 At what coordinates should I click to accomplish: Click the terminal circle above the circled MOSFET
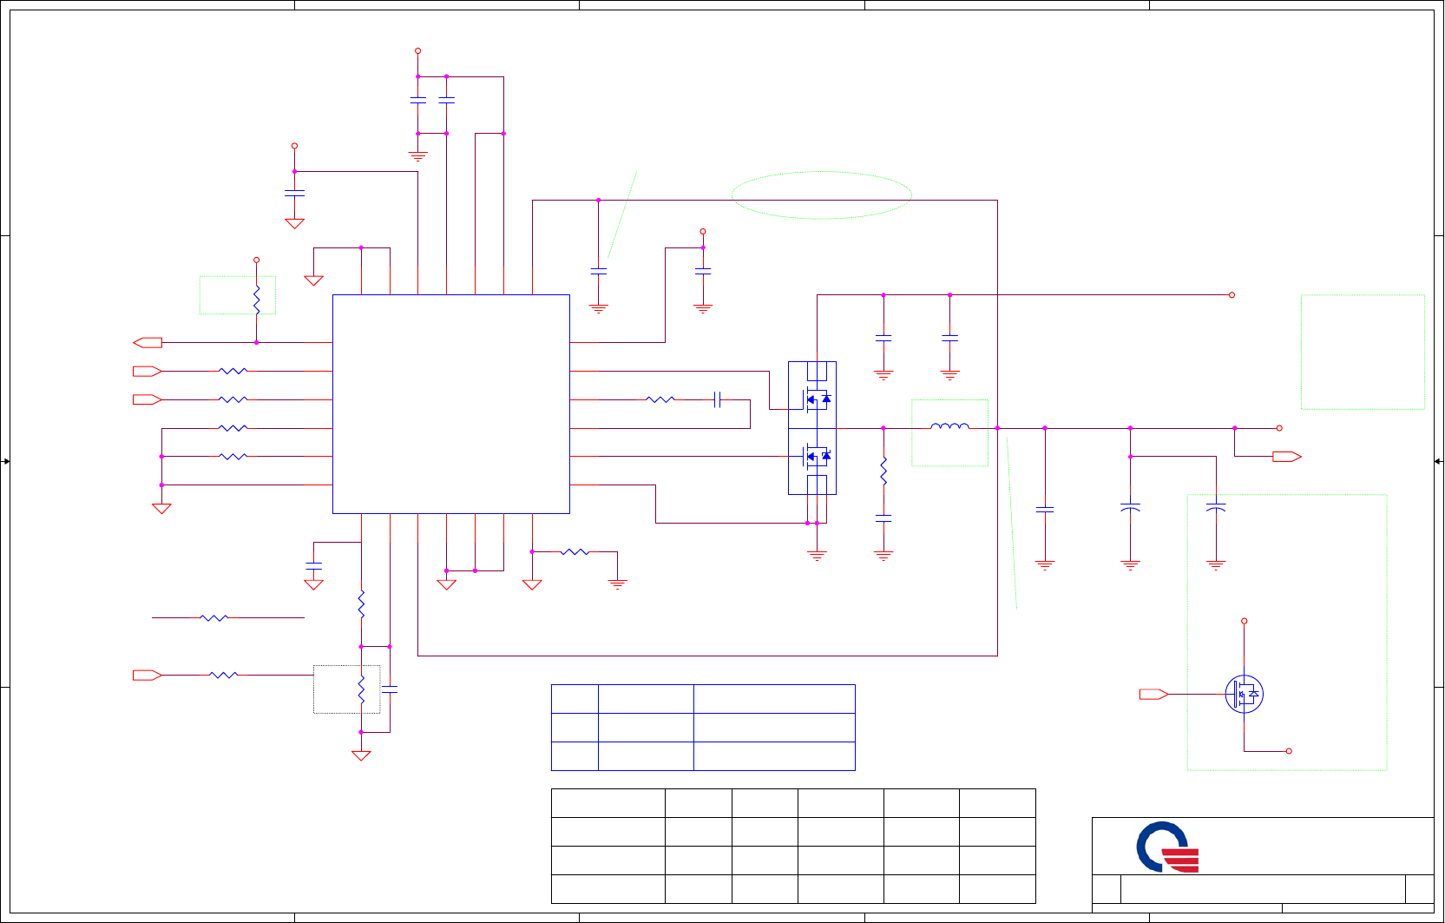tap(1244, 621)
